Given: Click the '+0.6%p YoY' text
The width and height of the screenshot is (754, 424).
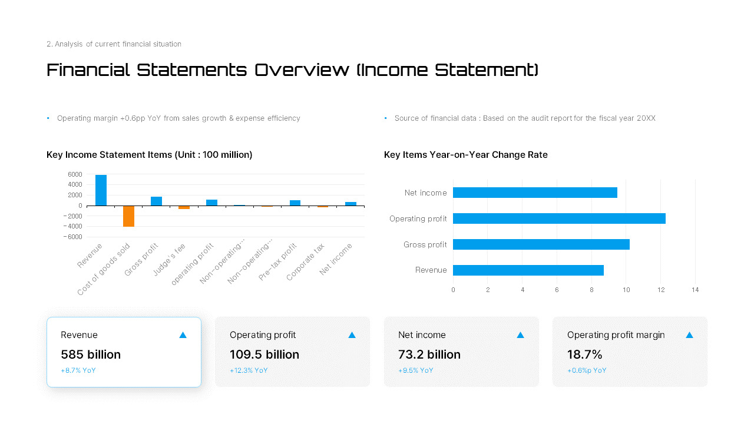Looking at the screenshot, I should coord(587,370).
